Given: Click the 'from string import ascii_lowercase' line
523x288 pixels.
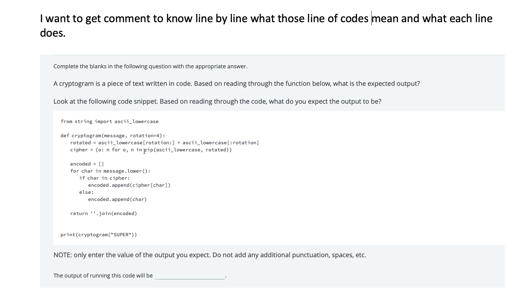Looking at the screenshot, I should coord(109,121).
